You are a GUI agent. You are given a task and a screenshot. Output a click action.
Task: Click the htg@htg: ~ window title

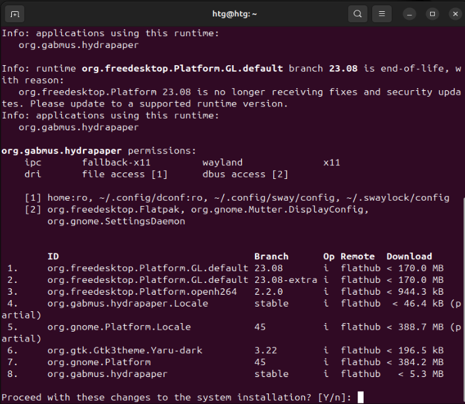coord(234,14)
